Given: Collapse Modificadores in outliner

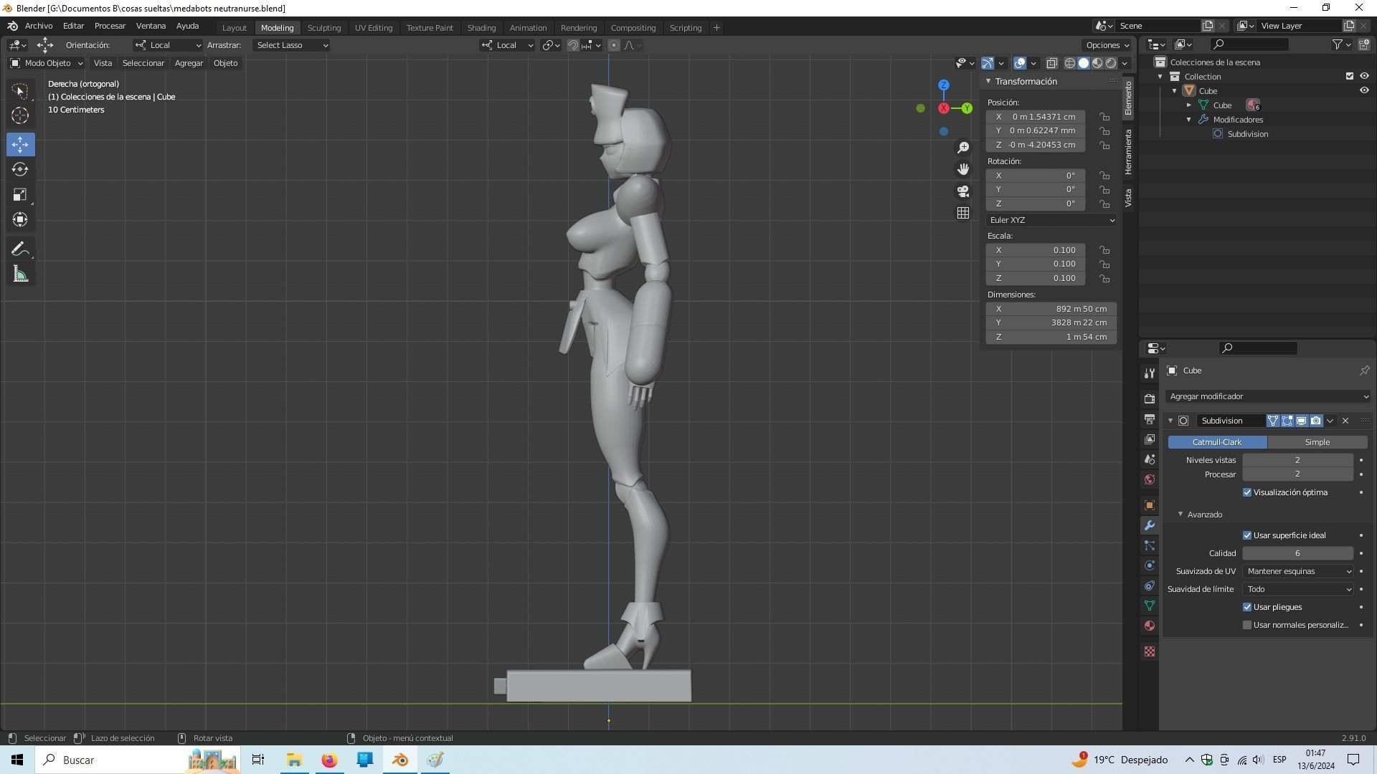Looking at the screenshot, I should pyautogui.click(x=1188, y=120).
